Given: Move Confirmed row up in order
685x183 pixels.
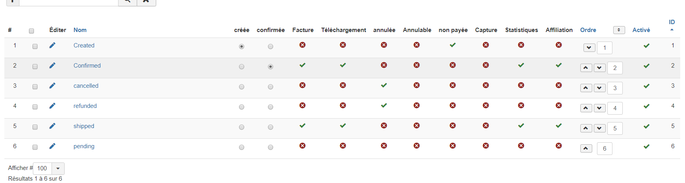Looking at the screenshot, I should pyautogui.click(x=586, y=68).
